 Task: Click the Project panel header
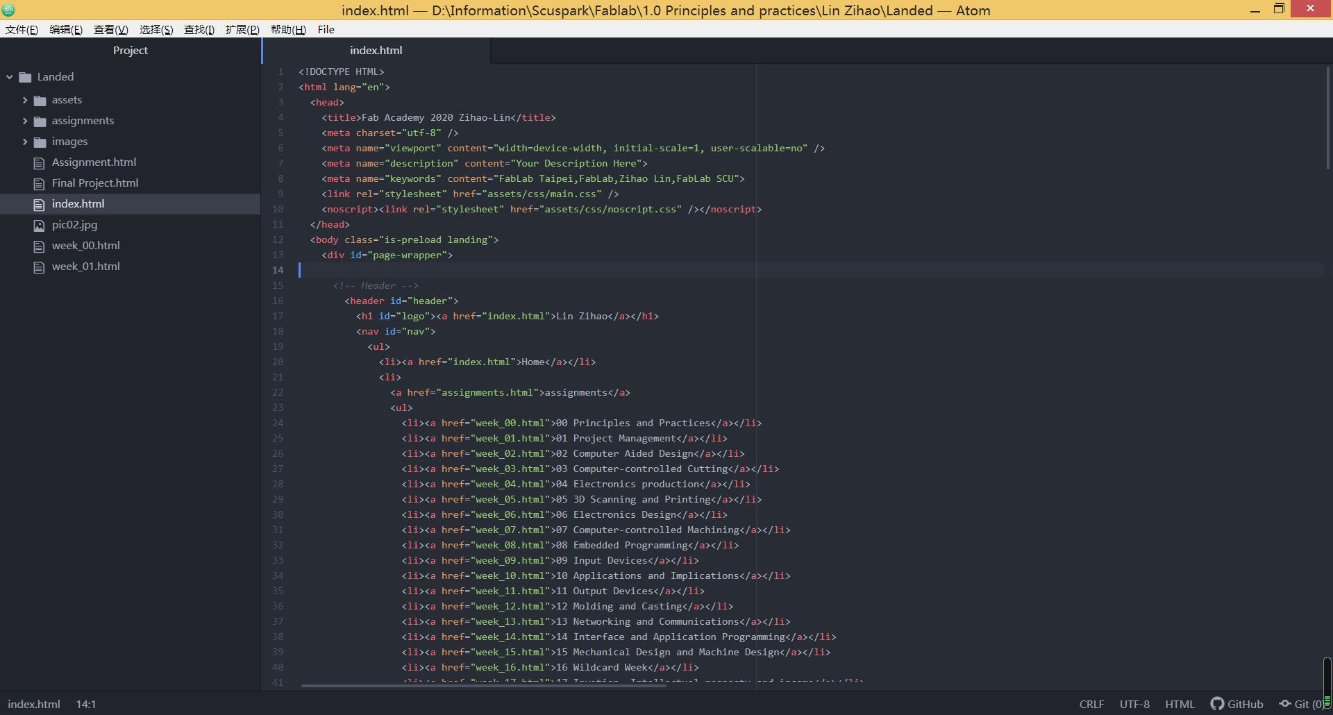131,50
